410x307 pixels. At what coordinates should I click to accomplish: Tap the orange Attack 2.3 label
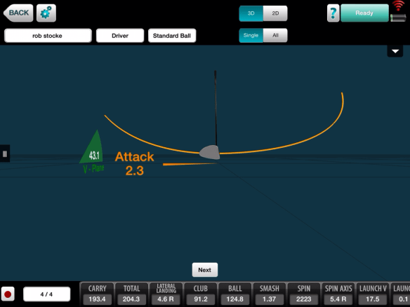[x=134, y=164]
